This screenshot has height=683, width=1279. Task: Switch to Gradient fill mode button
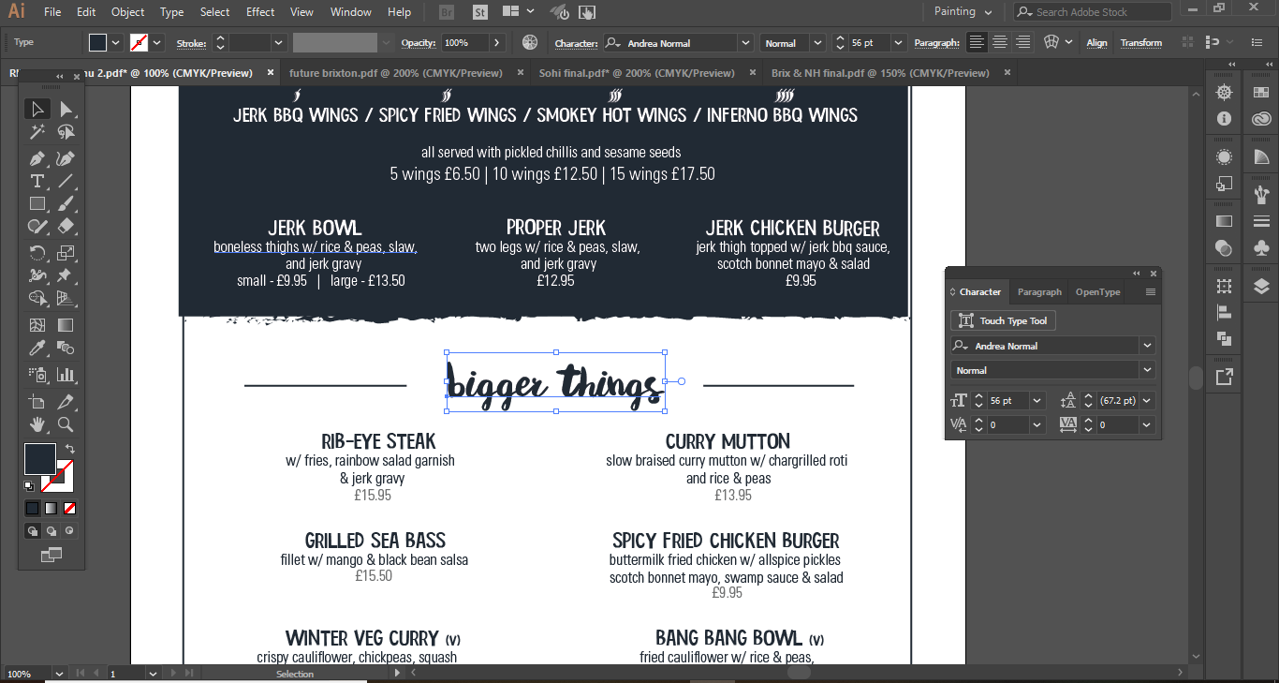coord(51,508)
